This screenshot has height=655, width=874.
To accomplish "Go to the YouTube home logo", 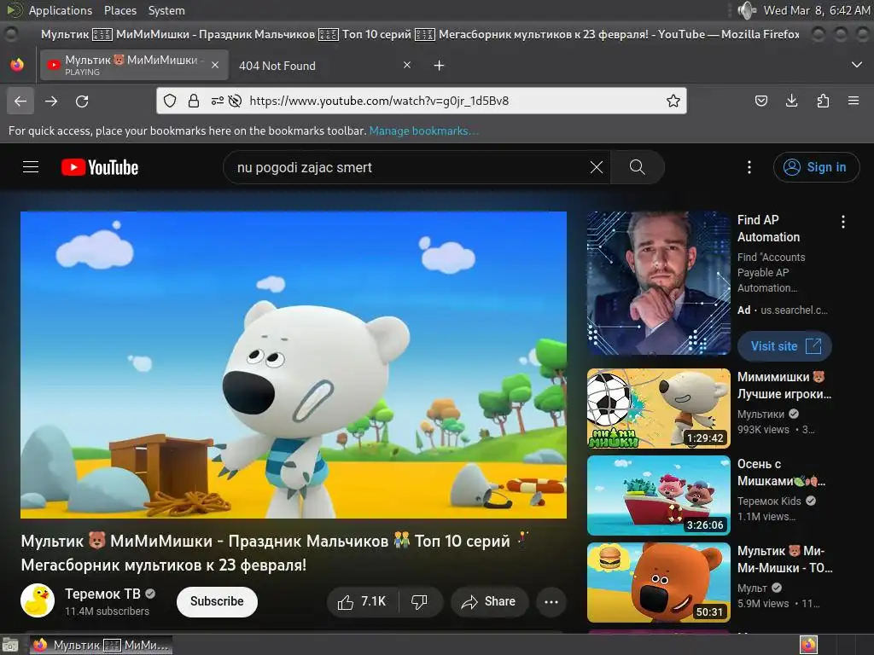I will pyautogui.click(x=100, y=167).
